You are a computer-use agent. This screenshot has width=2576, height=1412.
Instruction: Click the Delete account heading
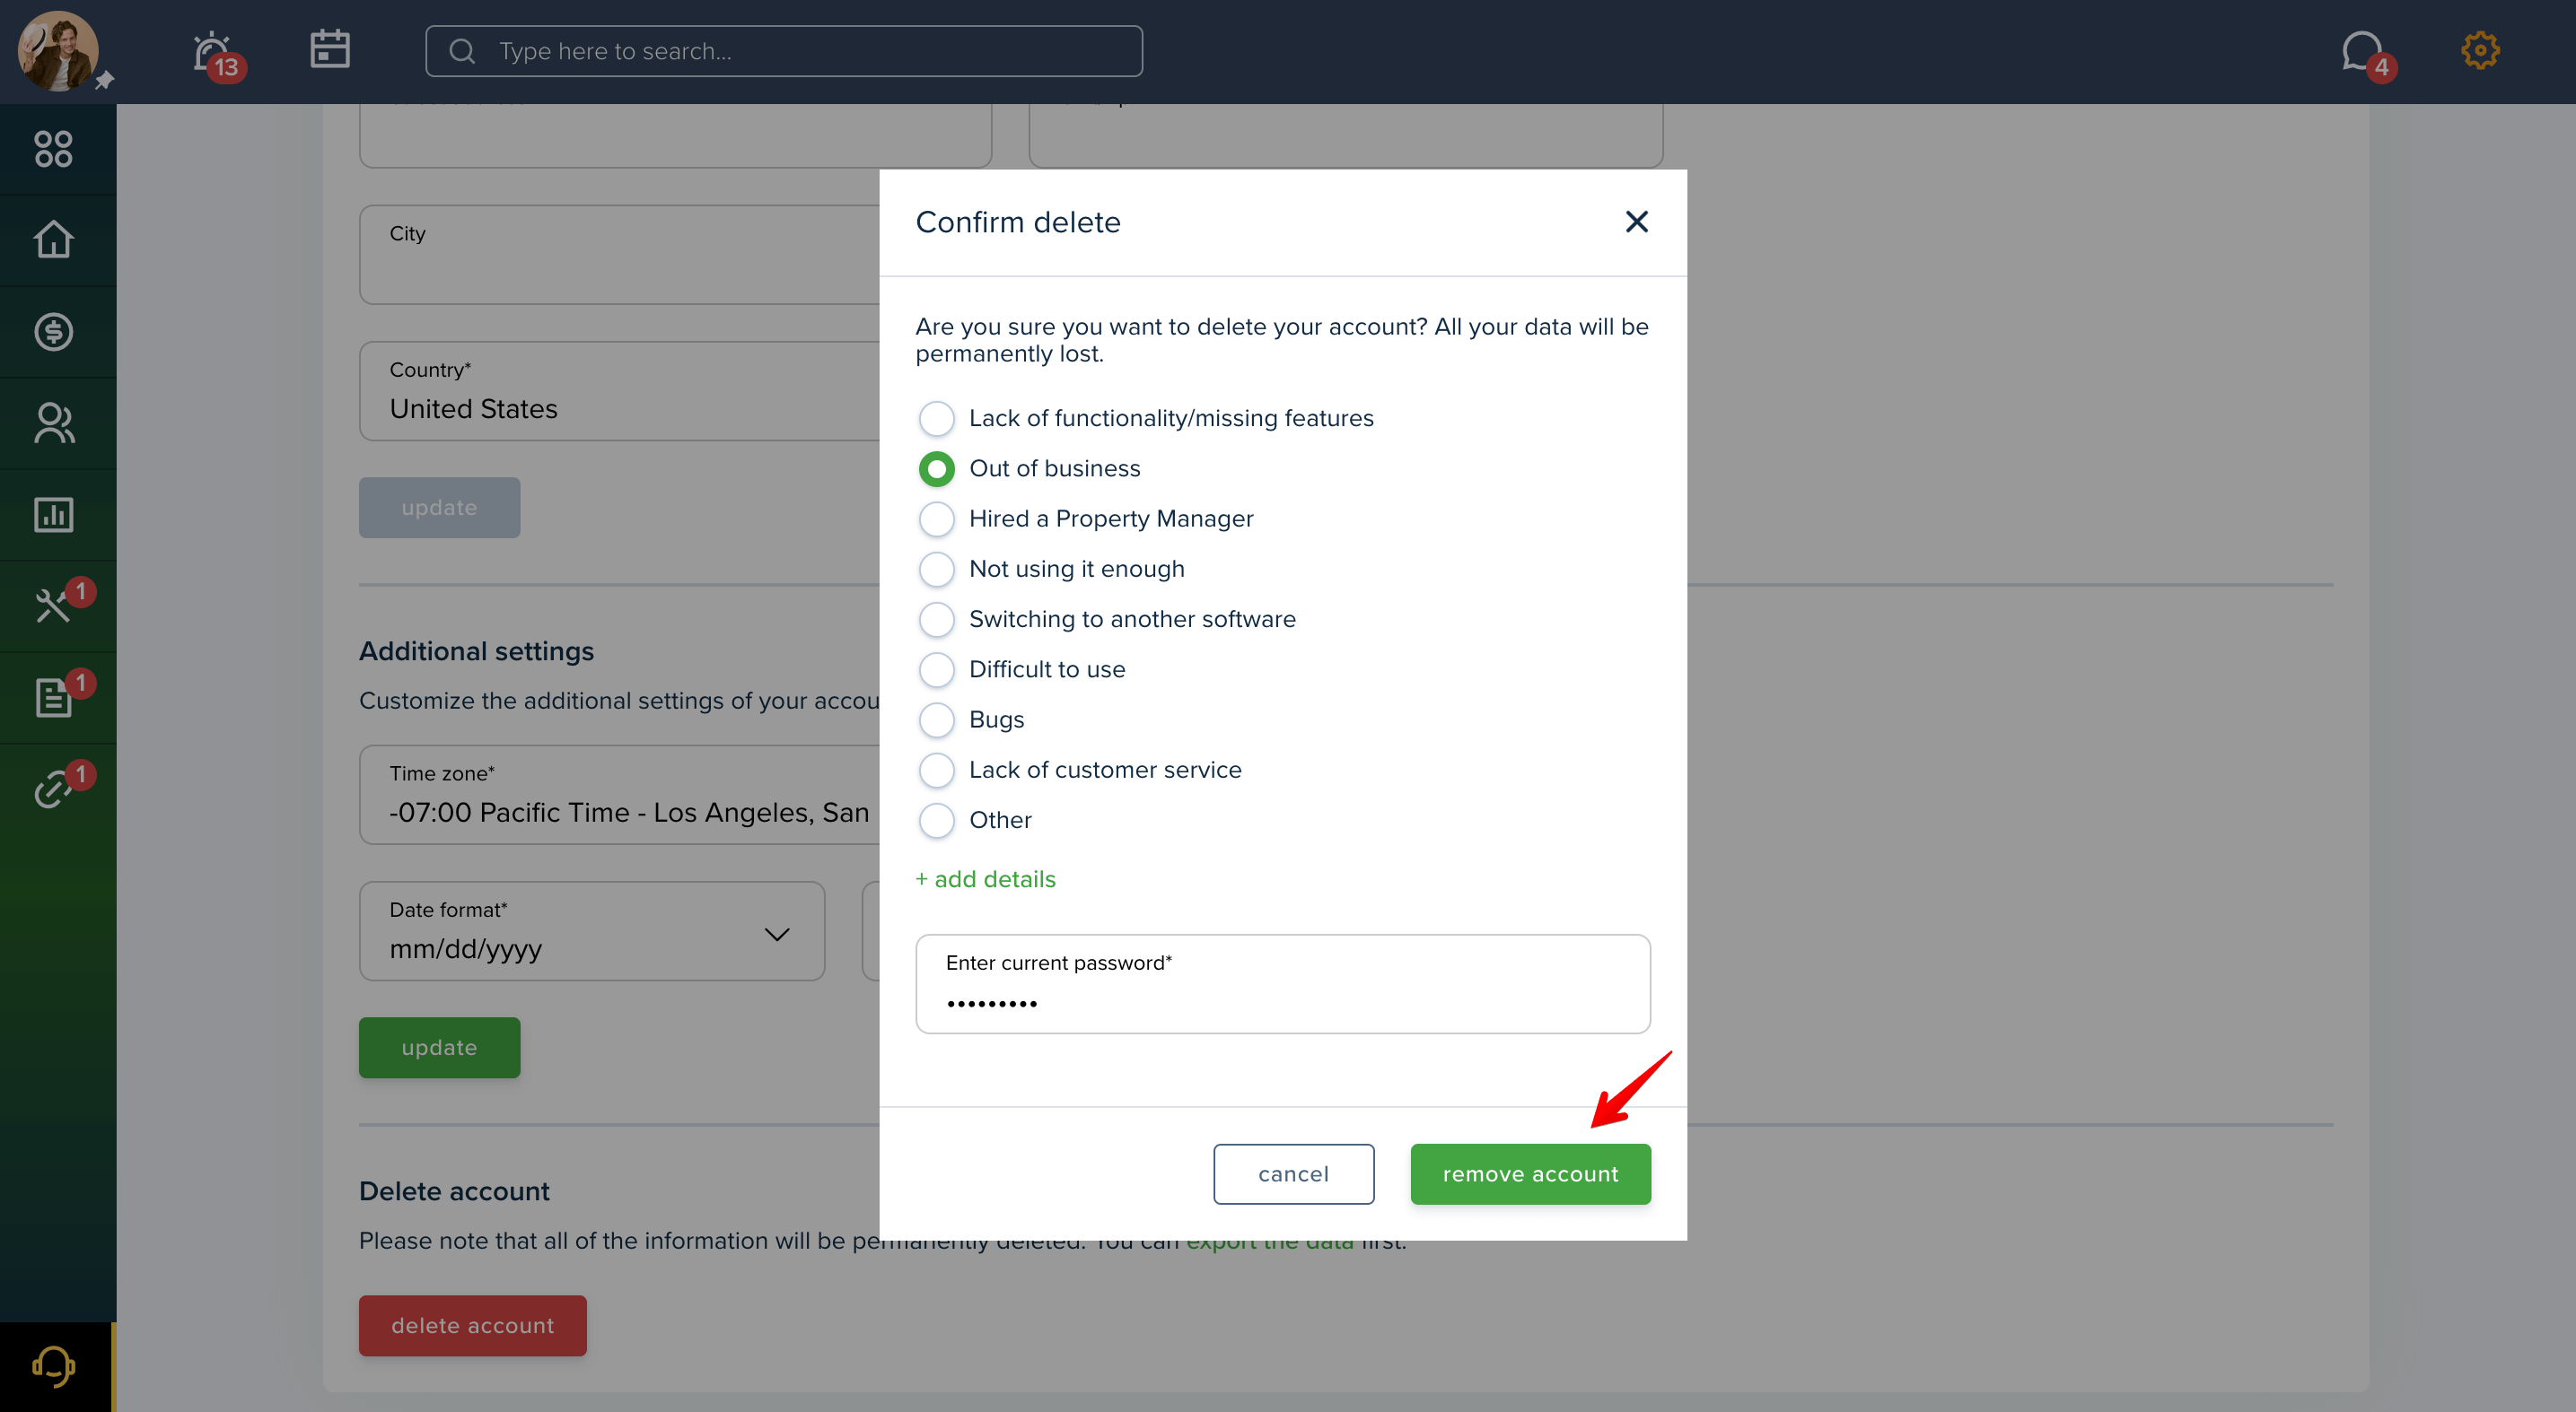pyautogui.click(x=454, y=1191)
